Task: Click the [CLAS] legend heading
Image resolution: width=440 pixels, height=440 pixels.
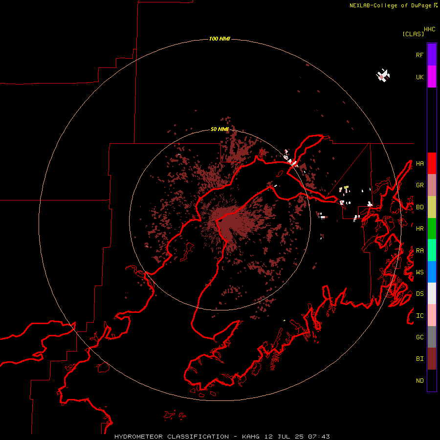Action: [x=413, y=34]
